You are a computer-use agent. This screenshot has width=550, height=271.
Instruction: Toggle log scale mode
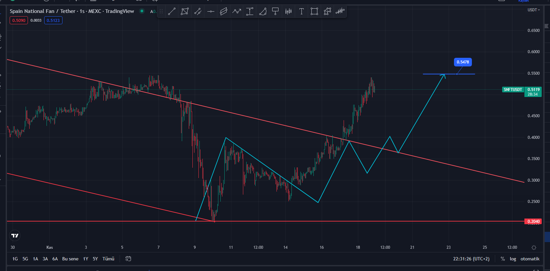pyautogui.click(x=513, y=259)
